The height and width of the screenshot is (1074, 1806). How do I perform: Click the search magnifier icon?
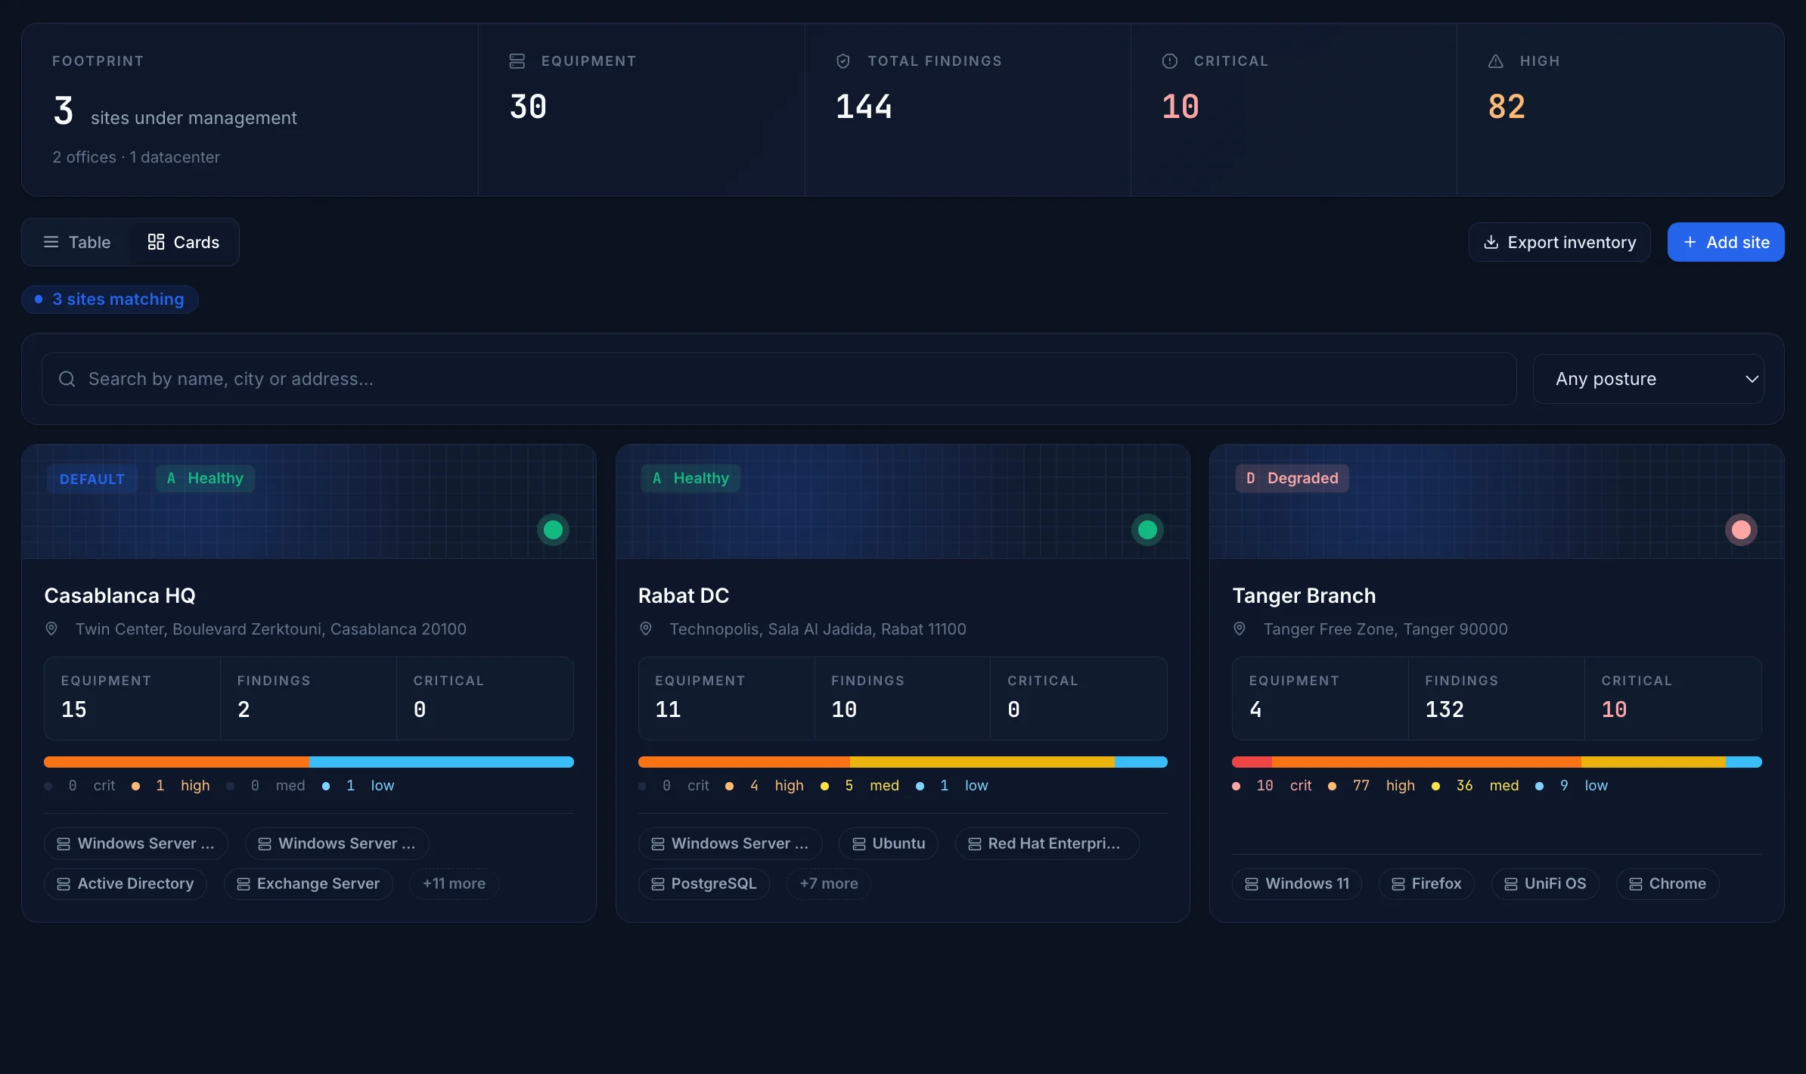[x=67, y=379]
